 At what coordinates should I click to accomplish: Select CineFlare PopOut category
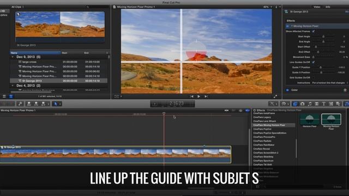(x=262, y=129)
